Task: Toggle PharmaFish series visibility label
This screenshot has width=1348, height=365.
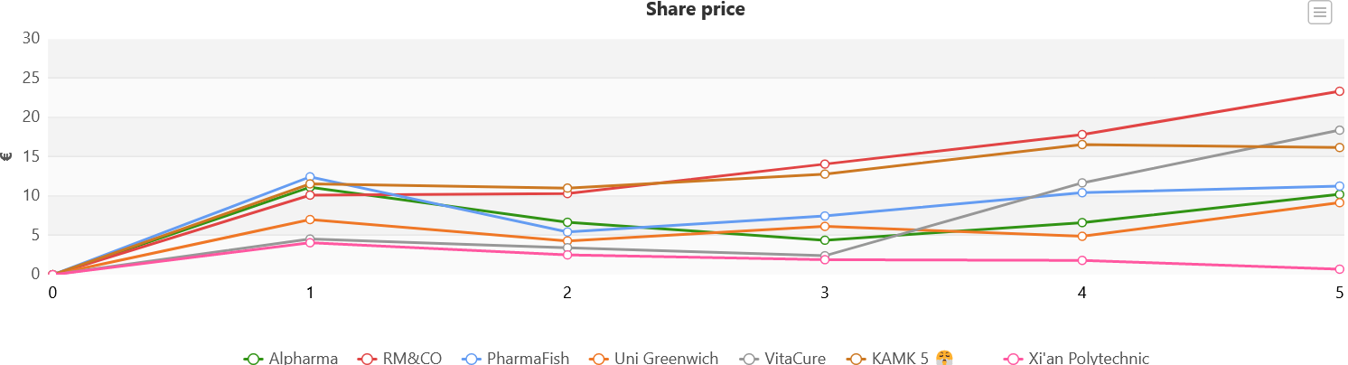Action: (x=528, y=359)
